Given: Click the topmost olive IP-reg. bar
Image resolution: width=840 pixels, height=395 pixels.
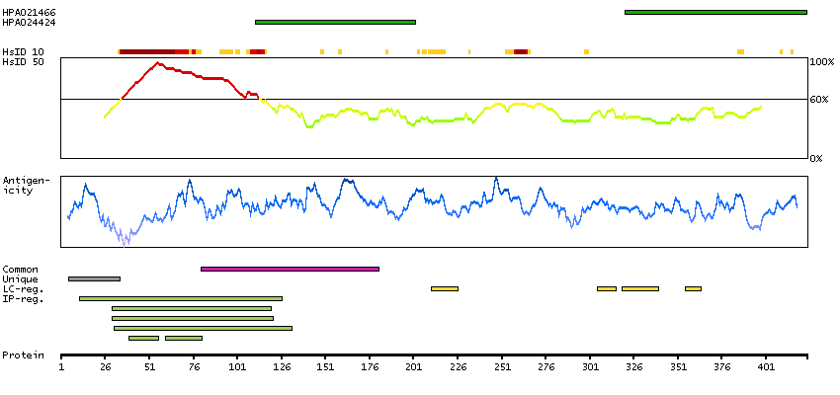Looking at the screenshot, I should pyautogui.click(x=181, y=298).
